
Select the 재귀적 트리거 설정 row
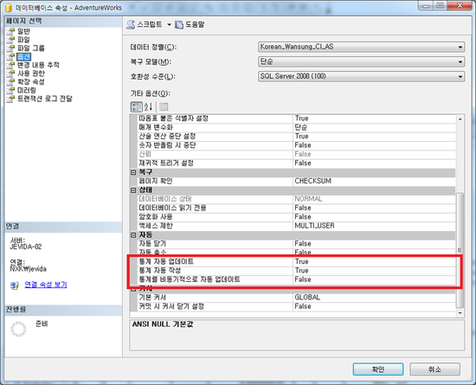[x=296, y=164]
